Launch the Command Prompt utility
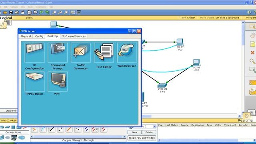This screenshot has width=256, height=144. (x=58, y=53)
